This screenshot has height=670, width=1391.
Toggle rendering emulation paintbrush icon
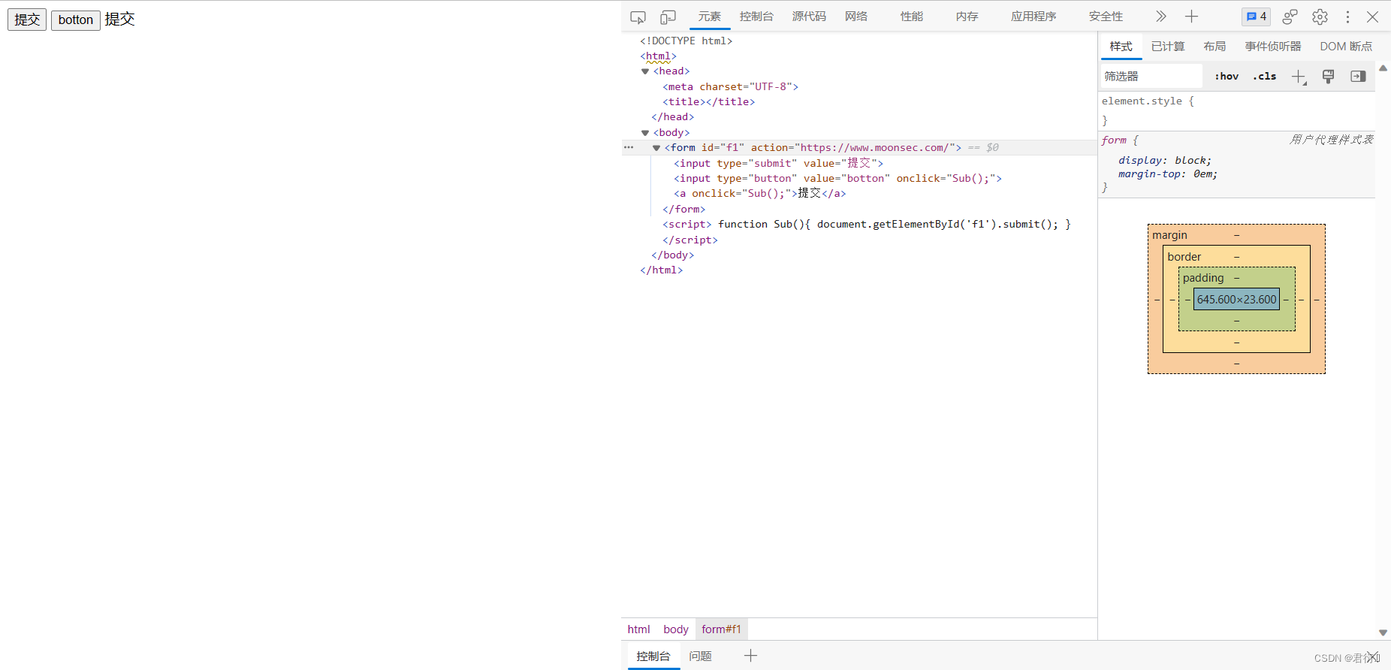point(1328,76)
